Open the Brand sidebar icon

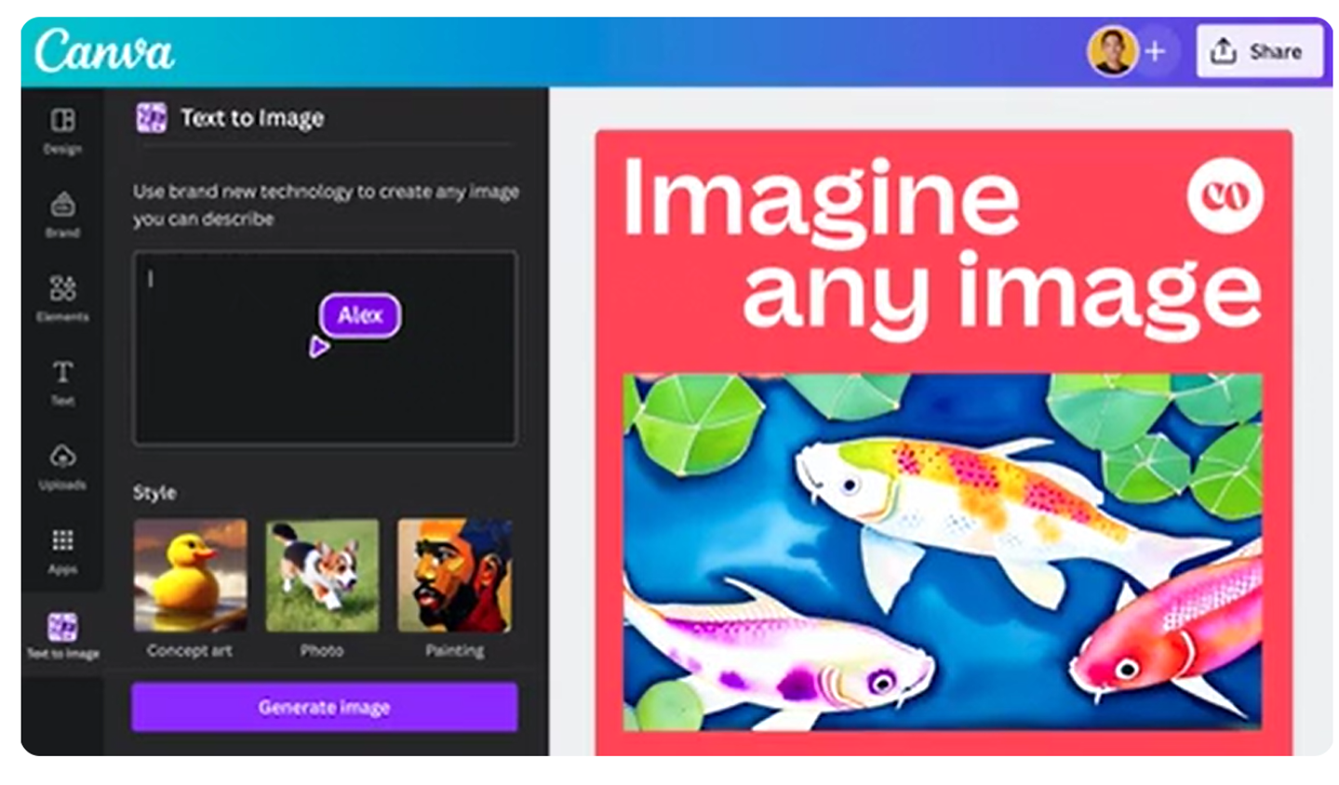pyautogui.click(x=62, y=204)
